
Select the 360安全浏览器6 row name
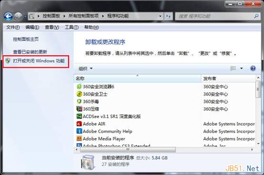[x=99, y=87]
